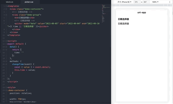Open the device toolbar more options menu

[x=170, y=2]
